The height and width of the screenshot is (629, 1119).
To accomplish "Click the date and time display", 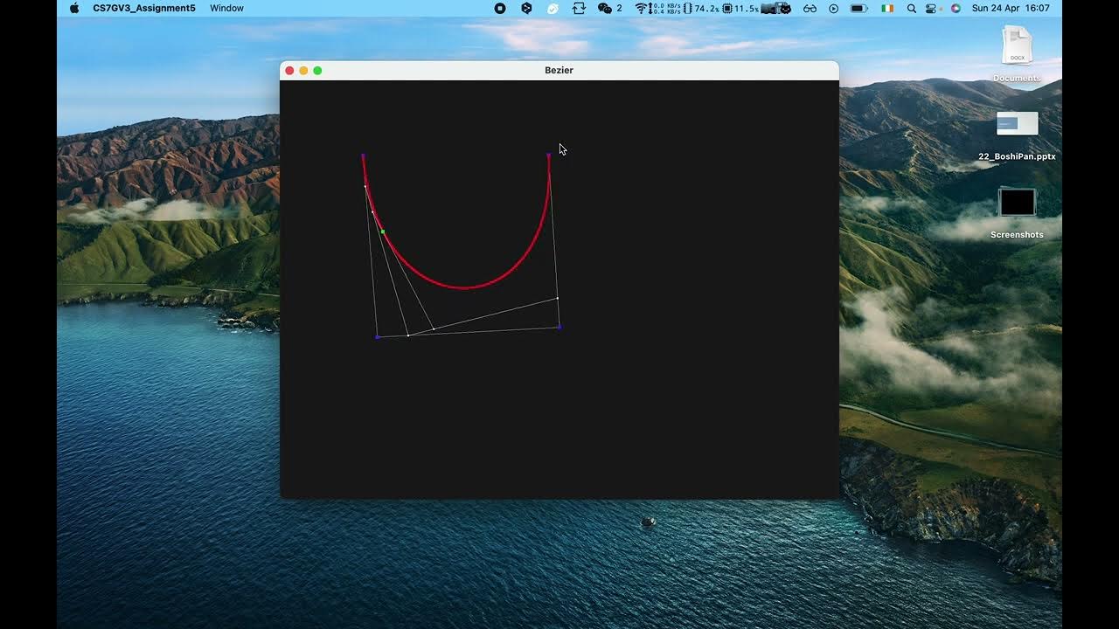I will [x=1011, y=8].
